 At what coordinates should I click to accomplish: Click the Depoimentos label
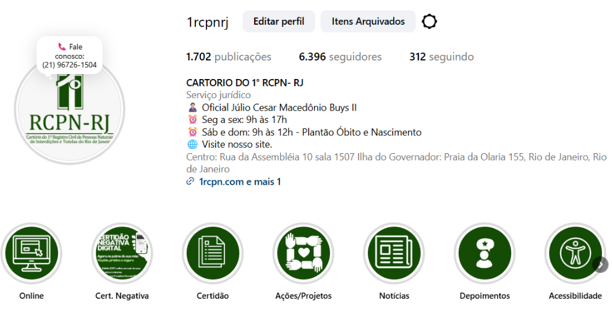point(485,296)
